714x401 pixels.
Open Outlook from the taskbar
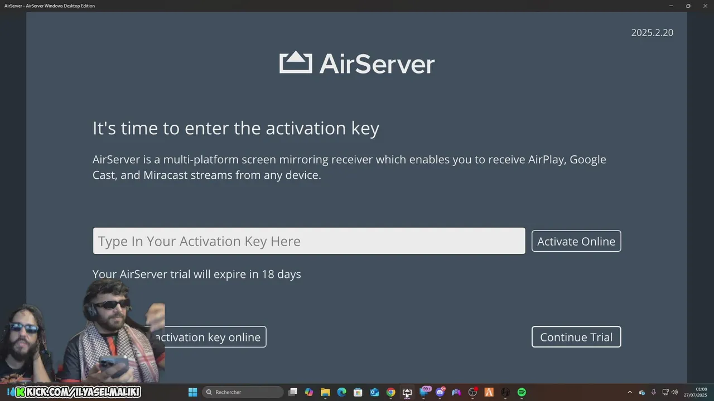pyautogui.click(x=374, y=392)
